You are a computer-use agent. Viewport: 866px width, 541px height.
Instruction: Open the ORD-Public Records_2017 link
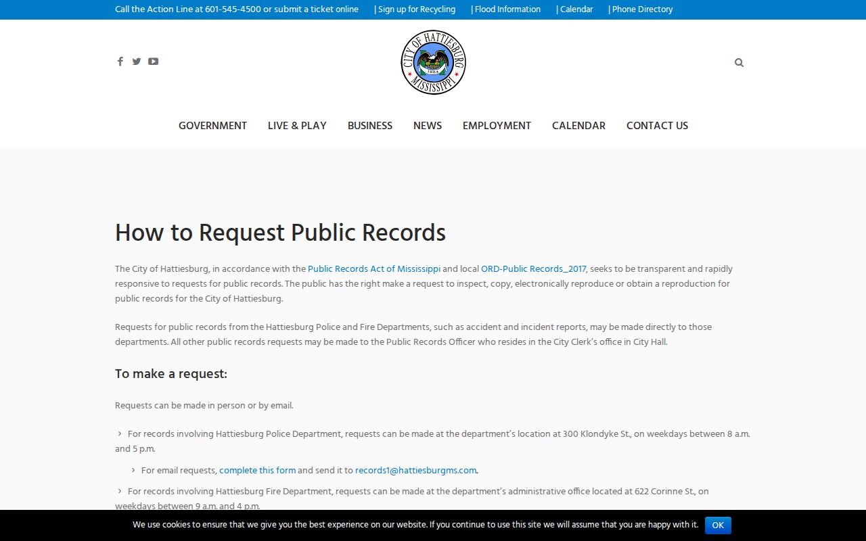tap(534, 269)
